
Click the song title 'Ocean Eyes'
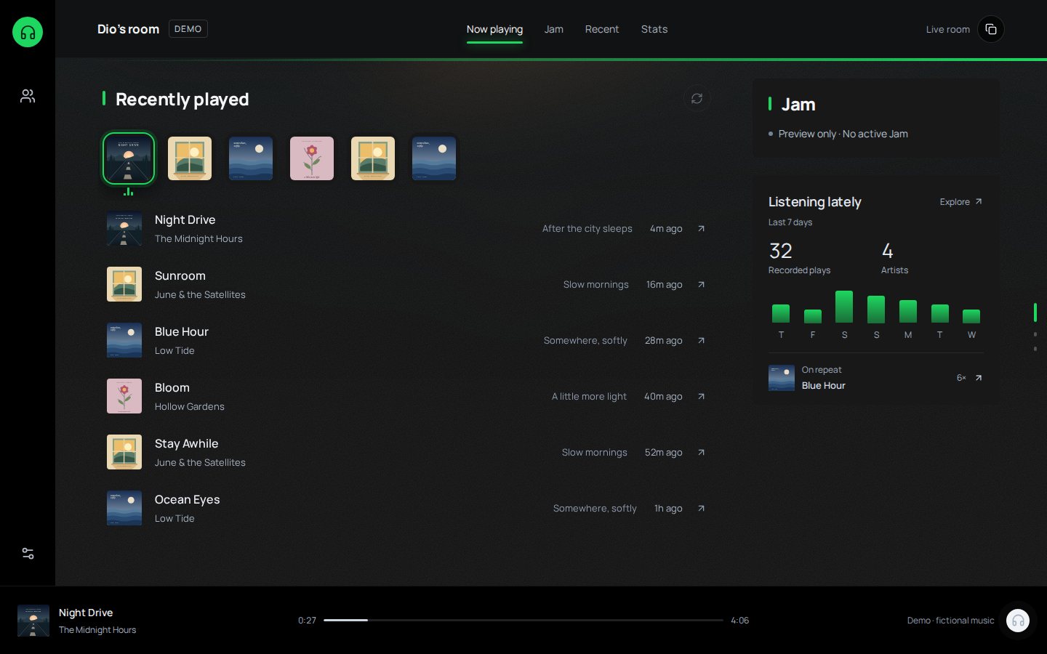tap(188, 499)
